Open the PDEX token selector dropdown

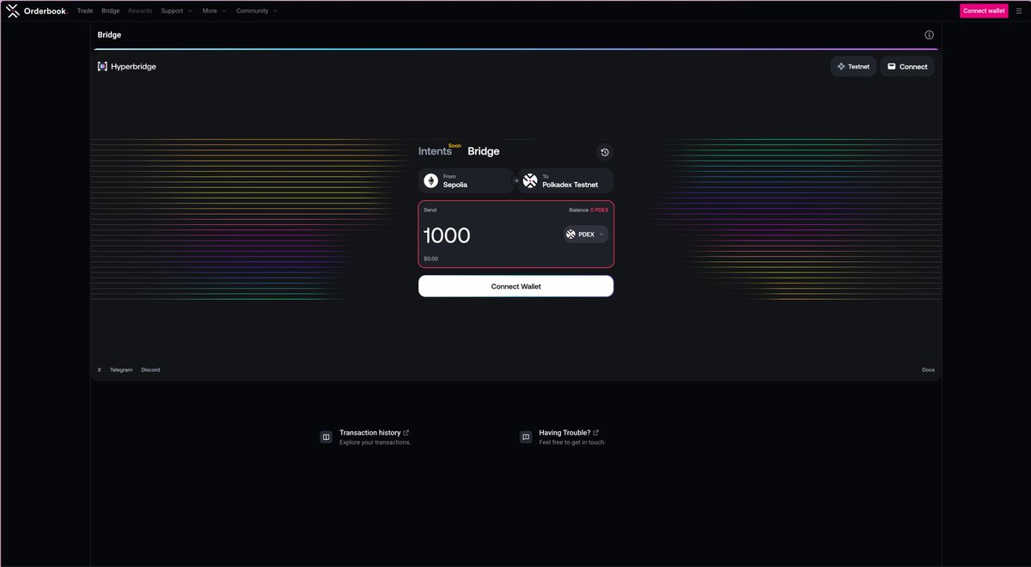coord(586,234)
